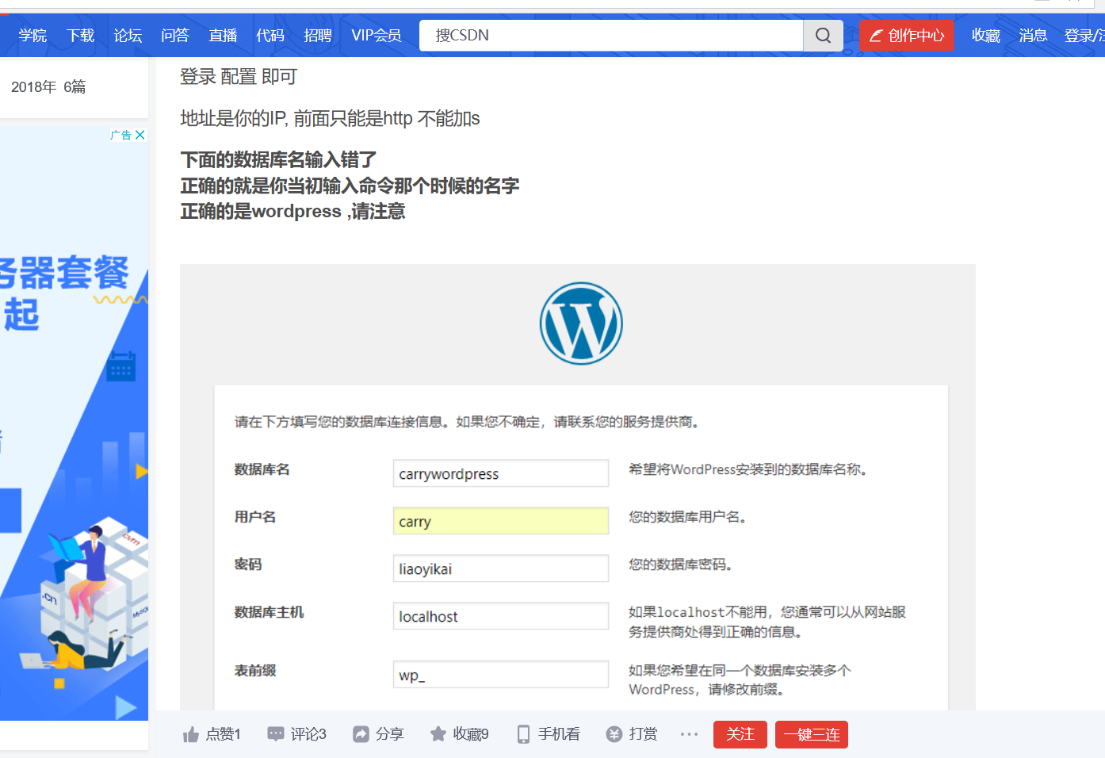This screenshot has height=758, width=1105.
Task: Click the text 正确的是wordpress ,请注意
Action: tap(292, 212)
